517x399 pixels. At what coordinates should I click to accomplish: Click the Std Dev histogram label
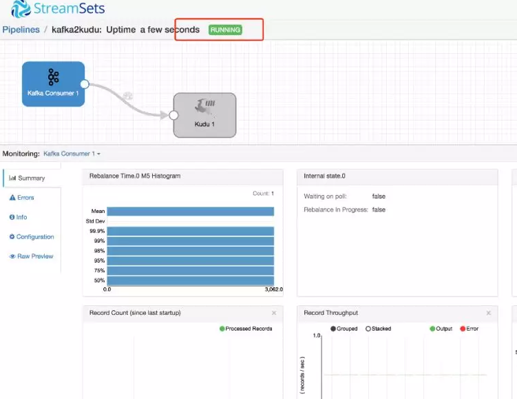point(95,221)
